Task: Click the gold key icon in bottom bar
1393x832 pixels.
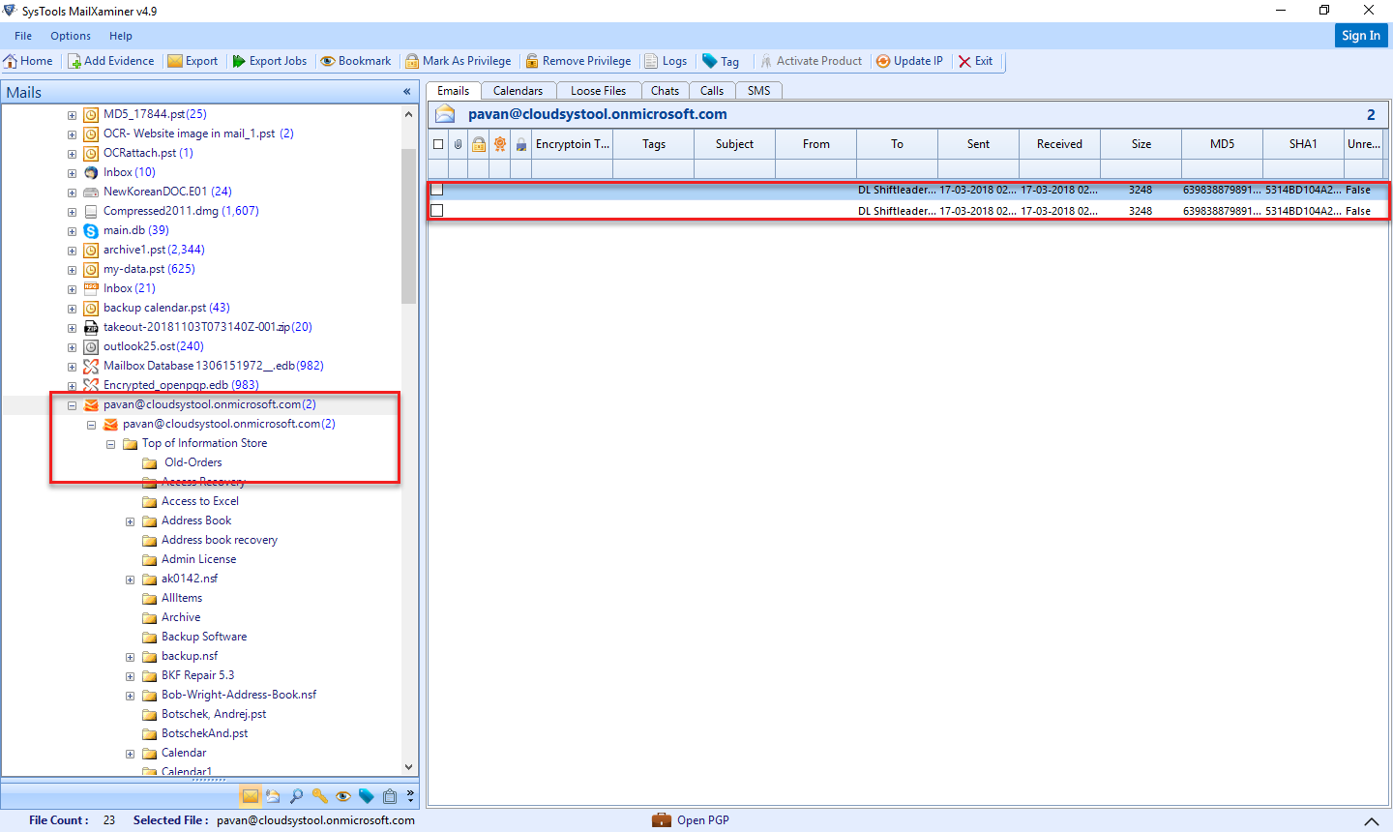Action: (319, 796)
